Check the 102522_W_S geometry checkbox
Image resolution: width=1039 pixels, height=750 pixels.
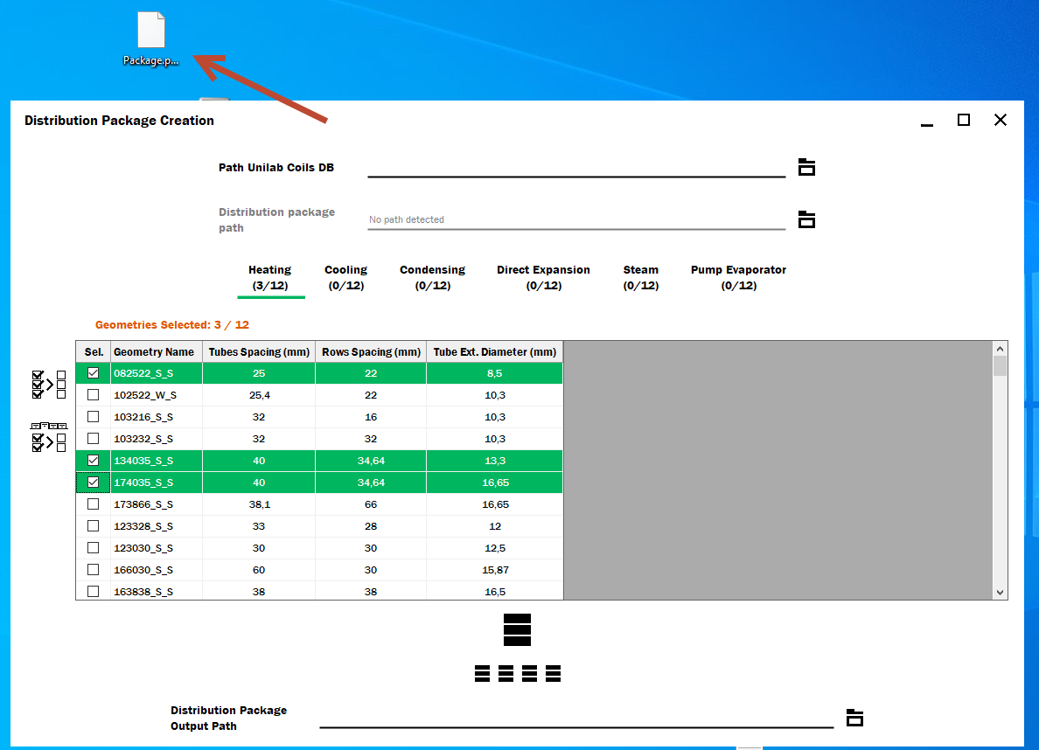[94, 395]
